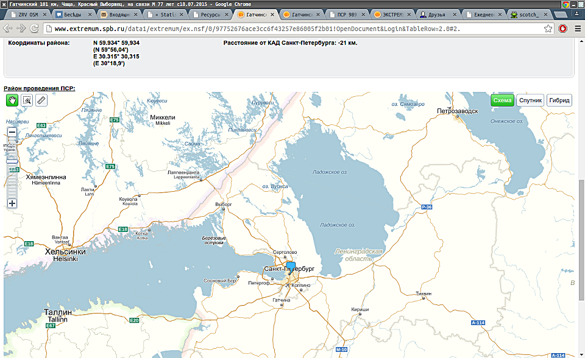
Task: Go back using the browser back arrow
Action: pos(7,29)
